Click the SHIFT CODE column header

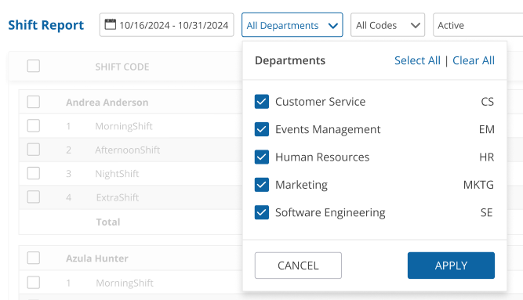click(x=122, y=67)
